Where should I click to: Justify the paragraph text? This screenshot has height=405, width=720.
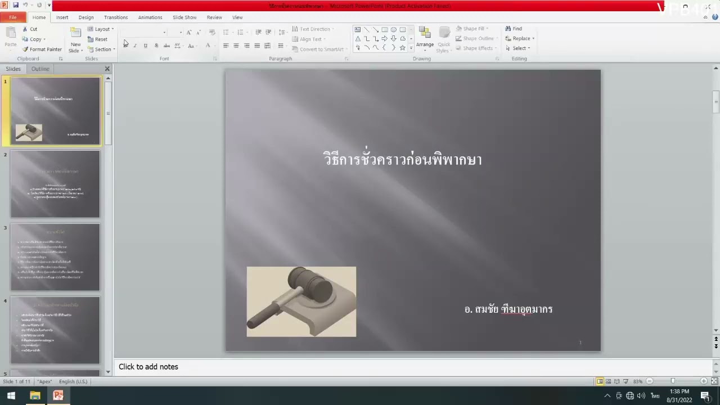click(x=257, y=46)
